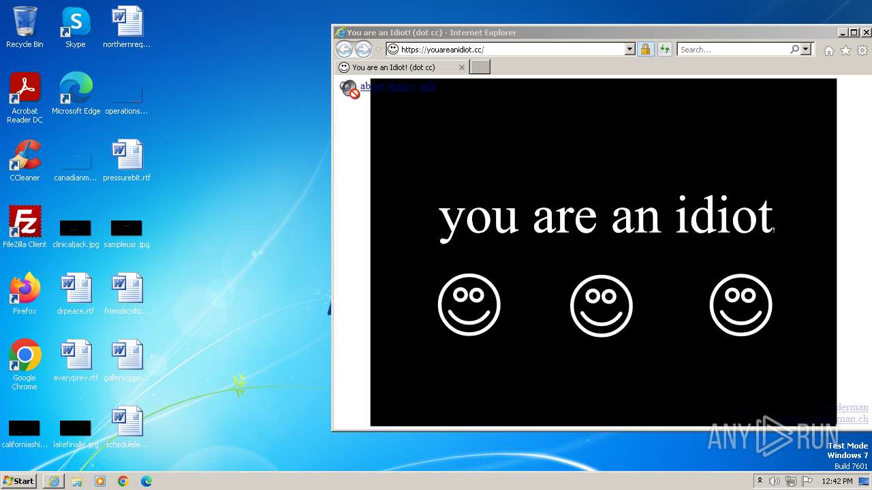Click the right smiley face
872x490 pixels.
(741, 305)
